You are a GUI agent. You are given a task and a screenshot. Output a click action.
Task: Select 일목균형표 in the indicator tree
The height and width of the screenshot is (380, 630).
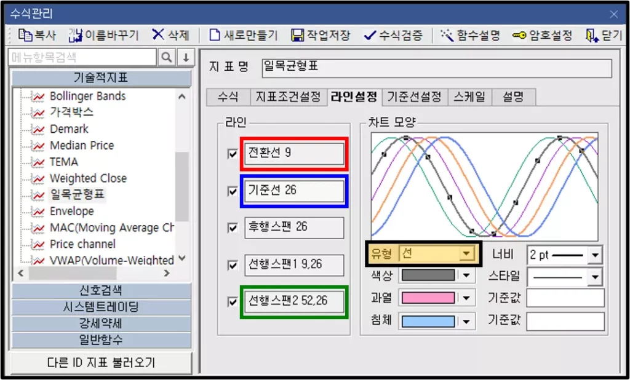pyautogui.click(x=77, y=195)
